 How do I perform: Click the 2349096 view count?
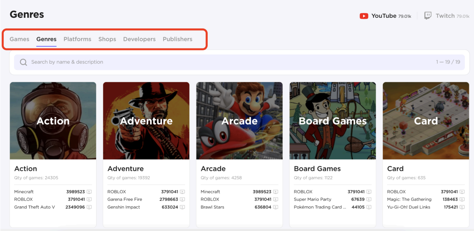[x=75, y=207]
